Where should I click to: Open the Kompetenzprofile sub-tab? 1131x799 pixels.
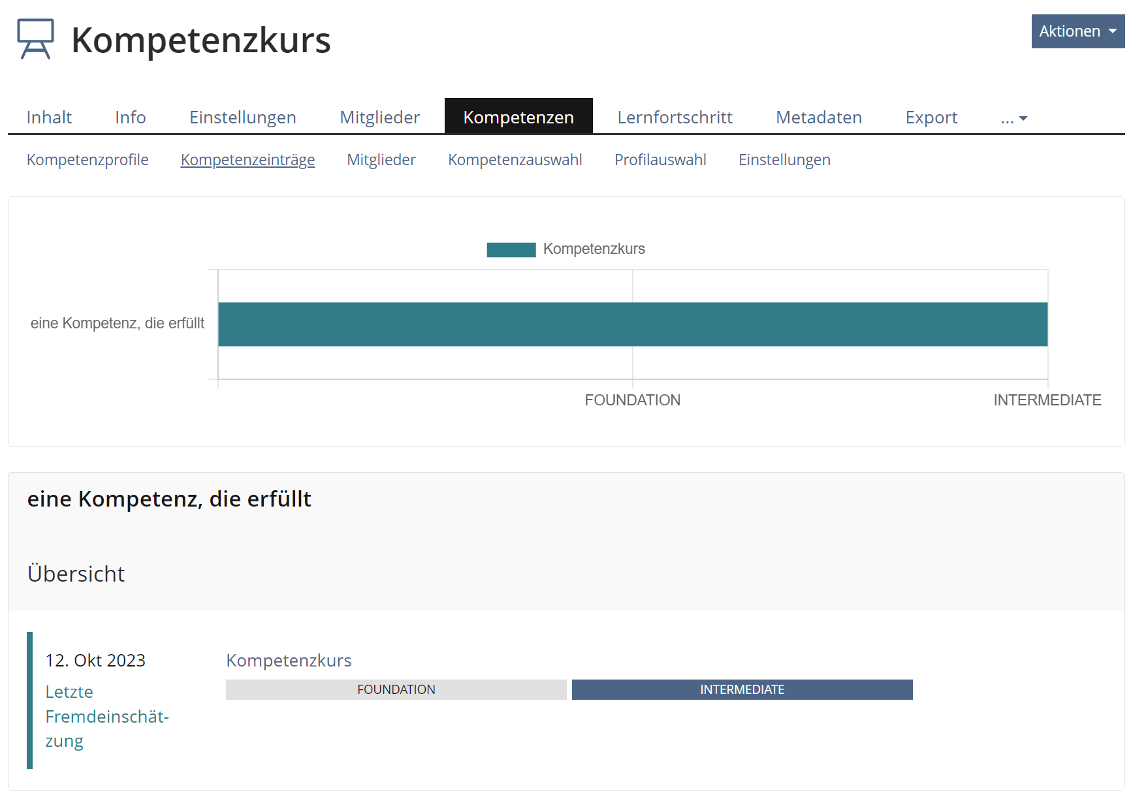[88, 160]
